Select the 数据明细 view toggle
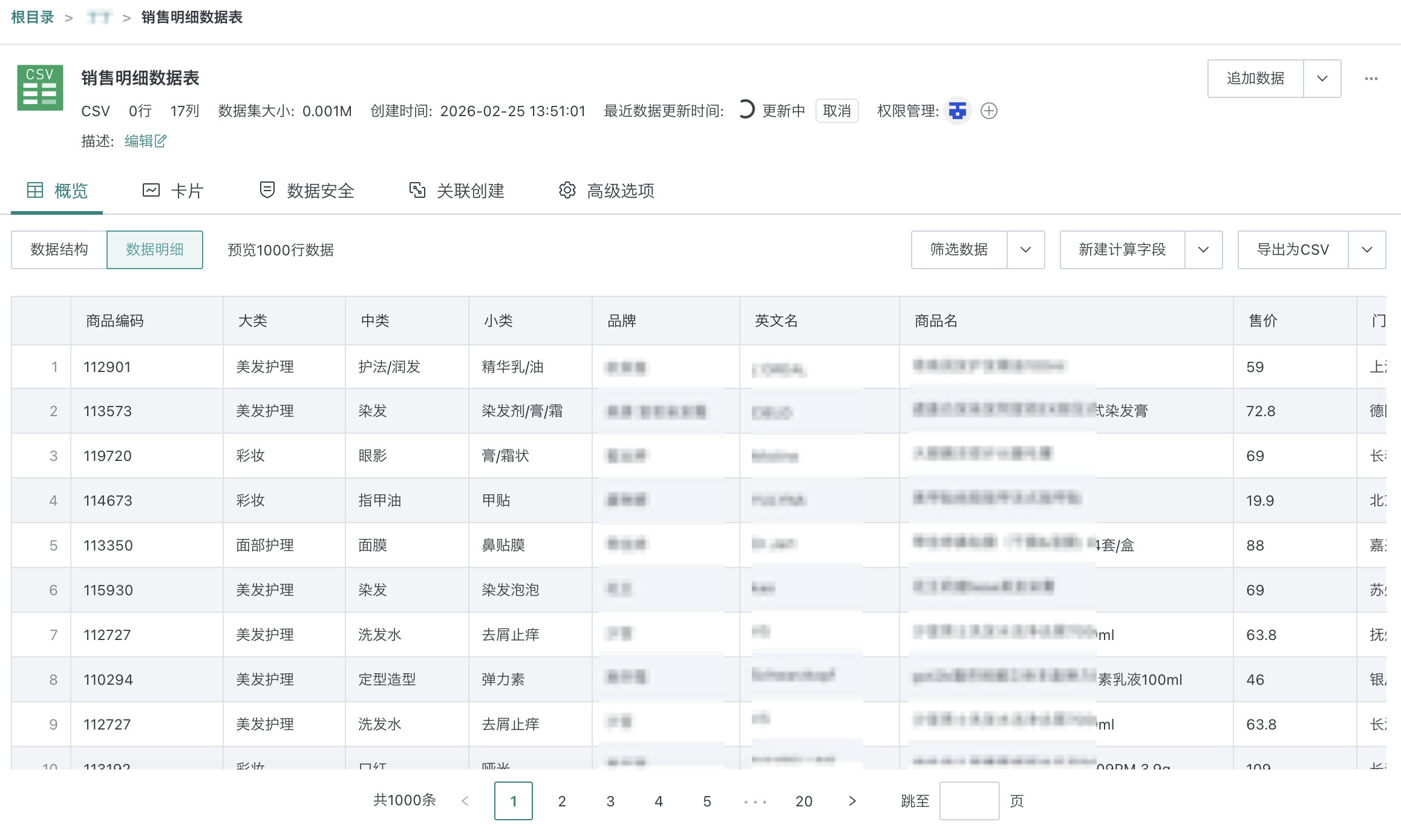The image size is (1401, 836). pyautogui.click(x=155, y=249)
